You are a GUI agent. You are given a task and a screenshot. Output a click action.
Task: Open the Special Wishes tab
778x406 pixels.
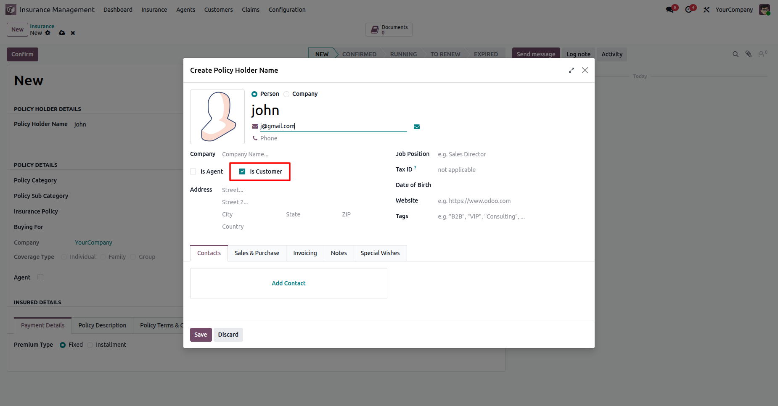point(380,253)
